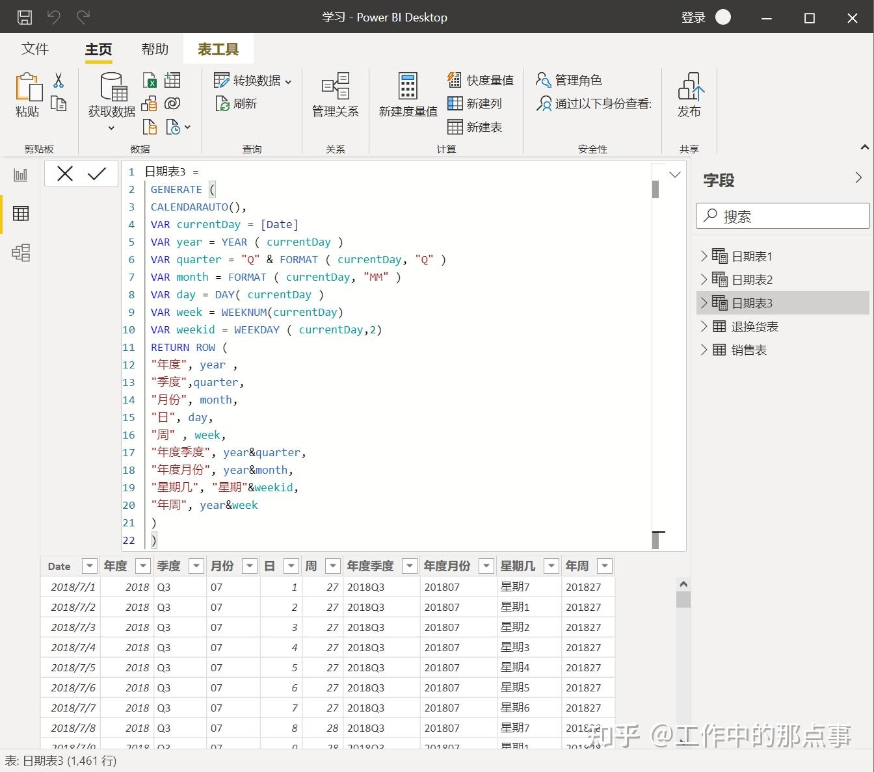Switch to the 表工具 ribbon tab
The width and height of the screenshot is (874, 772).
(218, 49)
